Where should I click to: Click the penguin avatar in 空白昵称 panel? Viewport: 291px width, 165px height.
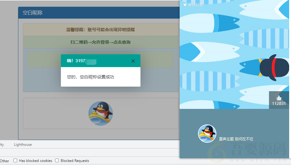[x=101, y=113]
